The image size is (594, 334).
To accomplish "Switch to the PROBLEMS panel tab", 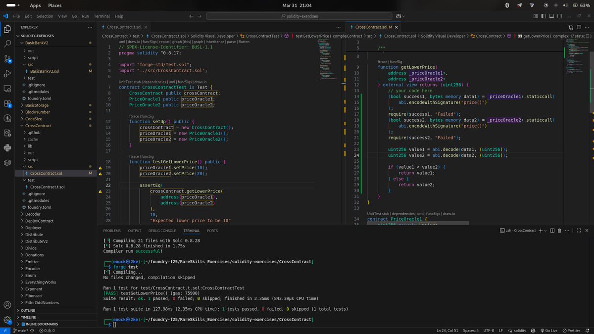I will pyautogui.click(x=112, y=231).
